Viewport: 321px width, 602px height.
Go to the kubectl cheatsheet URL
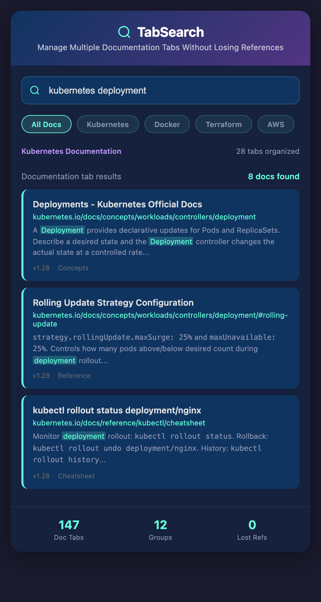click(119, 423)
